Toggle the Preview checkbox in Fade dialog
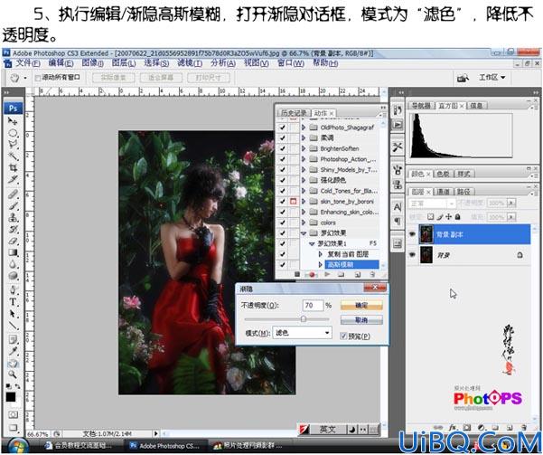 pyautogui.click(x=343, y=336)
